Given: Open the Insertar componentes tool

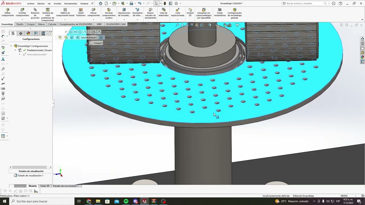Looking at the screenshot, I should 22,13.
